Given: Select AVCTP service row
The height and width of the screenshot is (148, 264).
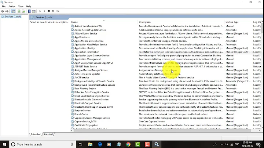Looking at the screenshot, I should click(x=82, y=78).
